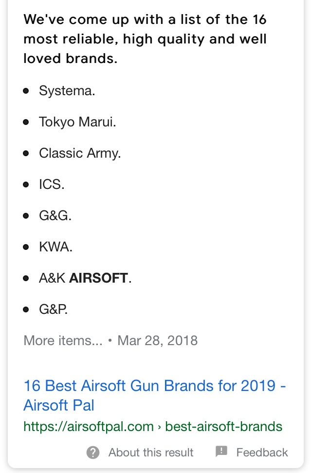
Task: Click the 'Mar 28, 2018' date text
Action: coord(157,341)
